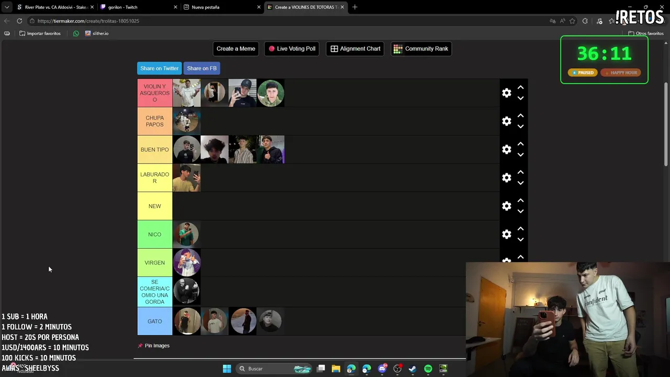Close the Nueva pestaña tab
This screenshot has height=377, width=670.
(x=259, y=7)
